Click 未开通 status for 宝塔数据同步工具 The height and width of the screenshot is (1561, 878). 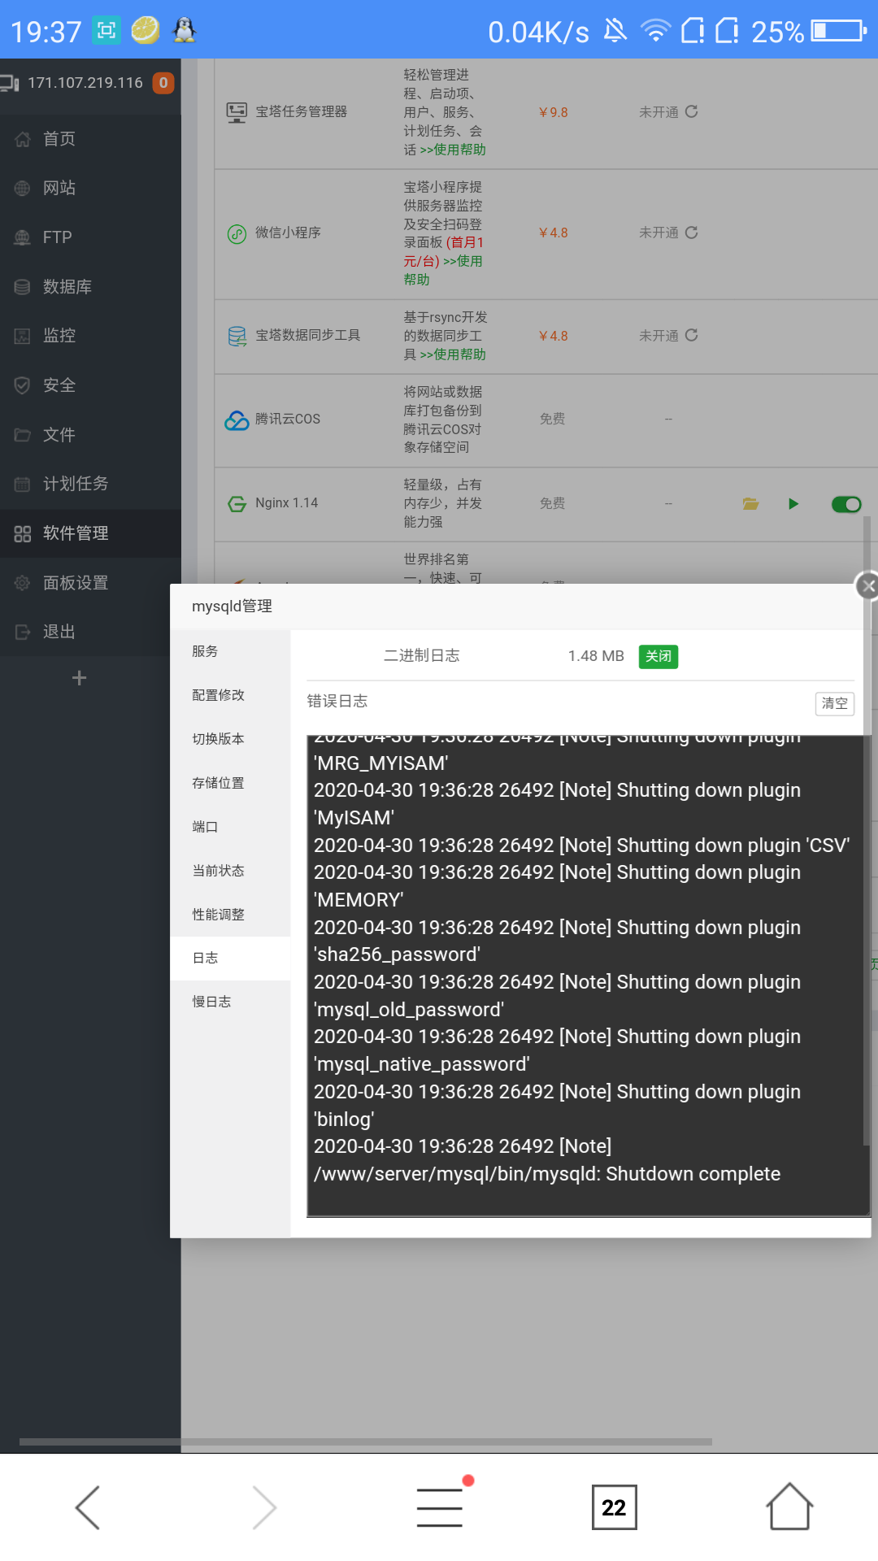point(658,336)
